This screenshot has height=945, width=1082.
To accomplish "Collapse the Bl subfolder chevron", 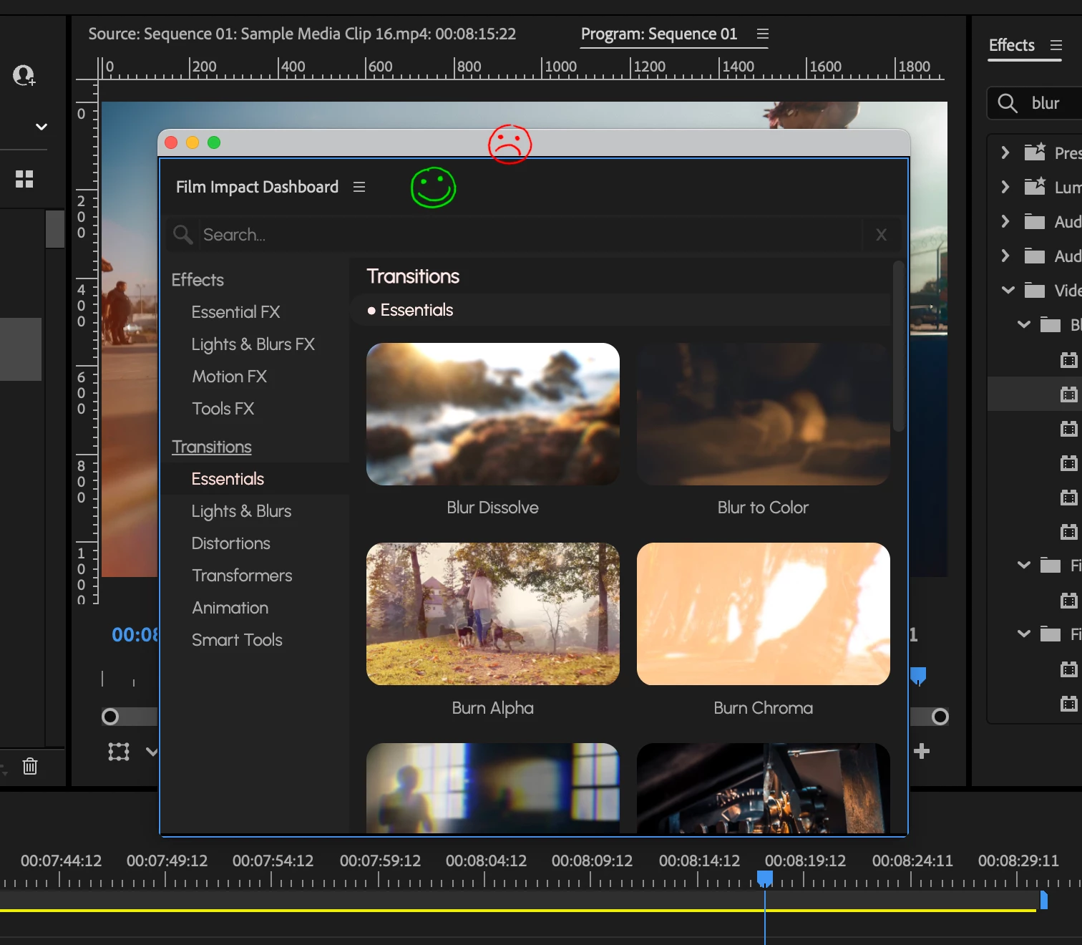I will (1024, 324).
